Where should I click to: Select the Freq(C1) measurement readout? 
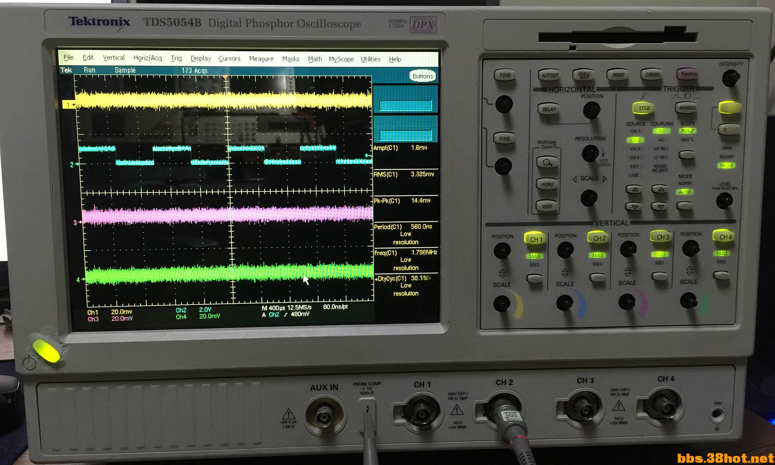[406, 260]
